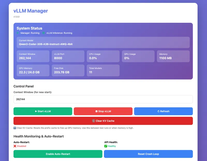Image resolution: width=207 pixels, height=161 pixels.
Task: Click the Auto-Restart: label
Action: (22, 142)
